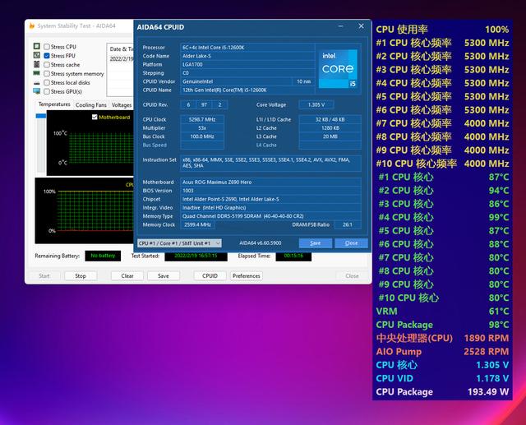Open the Temperatures tab
The height and width of the screenshot is (425, 526).
click(54, 104)
